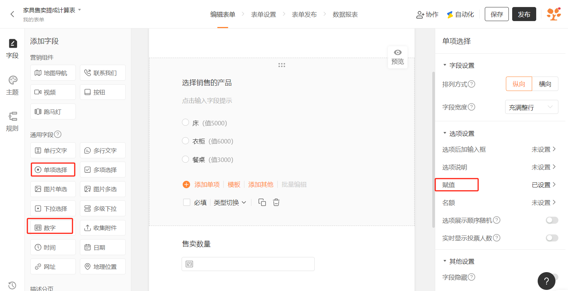The height and width of the screenshot is (291, 568).
Task: Collapse the 选项设置 section
Action: [x=445, y=133]
